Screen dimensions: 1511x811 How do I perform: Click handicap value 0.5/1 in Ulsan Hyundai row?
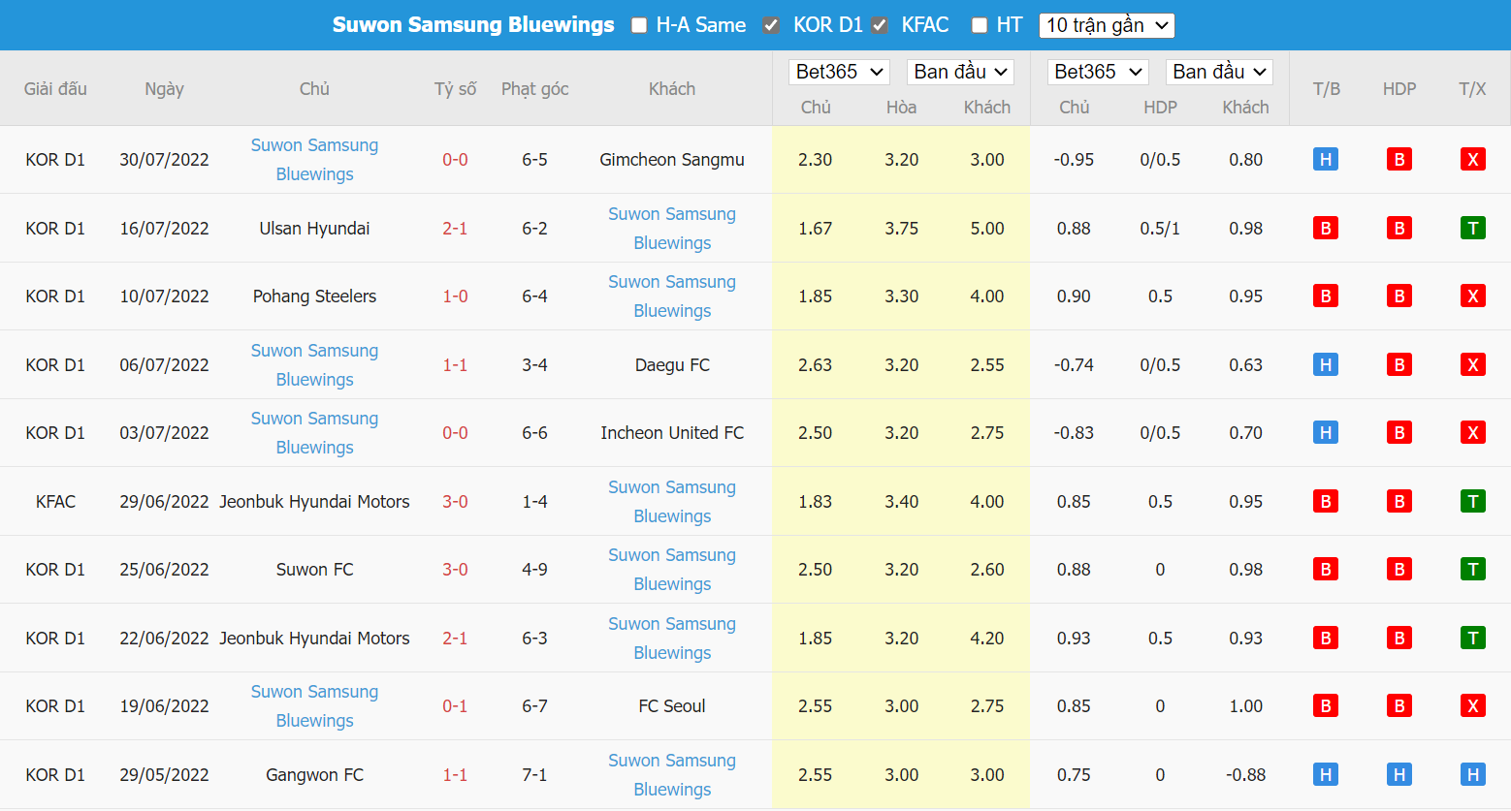pyautogui.click(x=1160, y=229)
